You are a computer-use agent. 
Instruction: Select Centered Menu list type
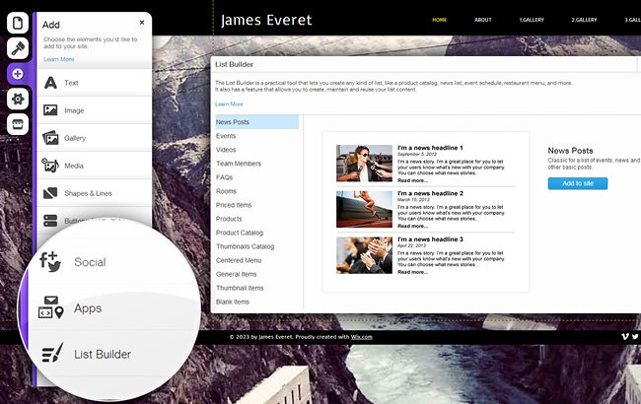pyautogui.click(x=239, y=260)
